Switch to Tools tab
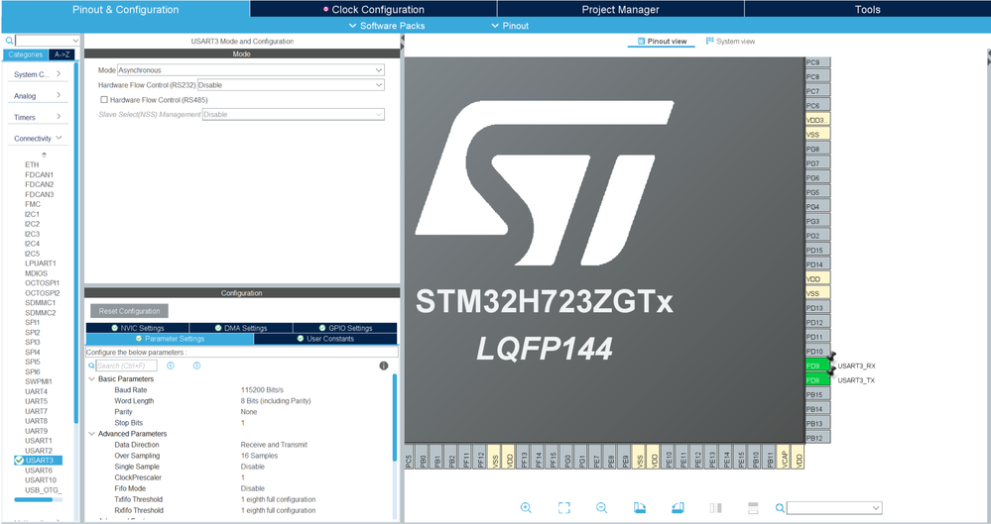This screenshot has width=991, height=524. [x=867, y=9]
